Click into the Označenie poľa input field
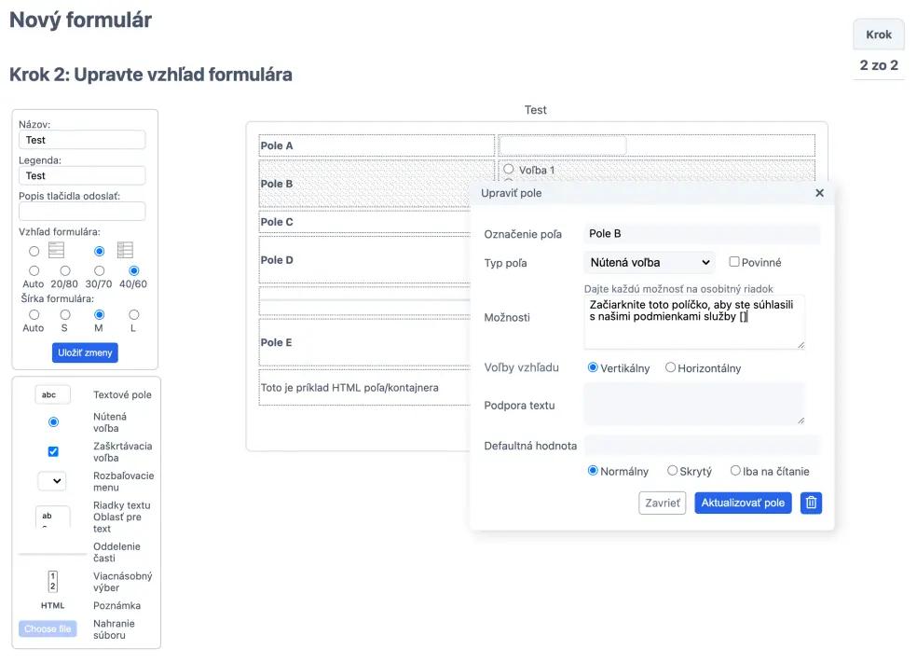Viewport: 917px width, 662px height. (702, 234)
